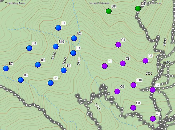175x130 pixels.
Task: Pick the purple C9 waypoint marker
Action: (x=123, y=63)
